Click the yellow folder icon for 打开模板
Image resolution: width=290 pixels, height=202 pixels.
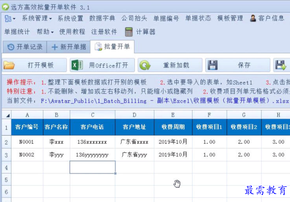pos(9,65)
